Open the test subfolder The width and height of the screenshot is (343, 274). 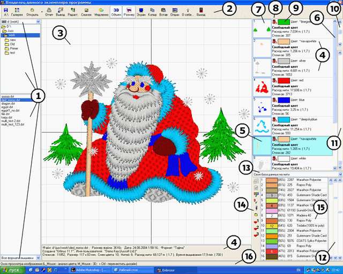click(x=10, y=52)
